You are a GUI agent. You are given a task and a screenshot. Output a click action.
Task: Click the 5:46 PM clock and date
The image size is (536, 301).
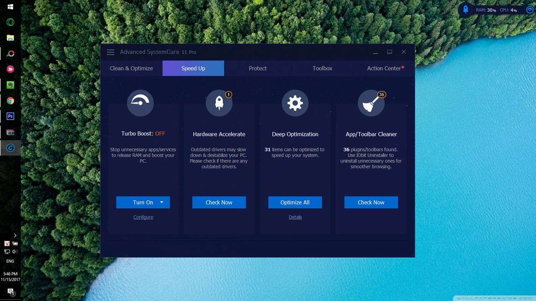click(10, 277)
